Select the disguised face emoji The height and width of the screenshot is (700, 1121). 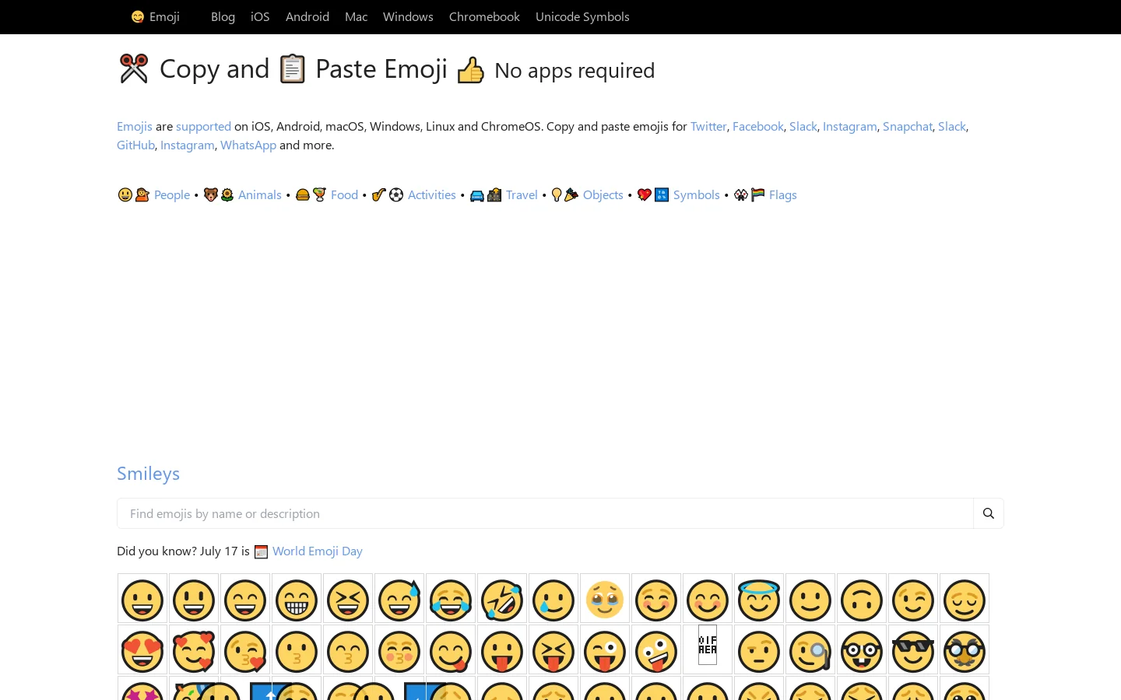[x=965, y=650]
